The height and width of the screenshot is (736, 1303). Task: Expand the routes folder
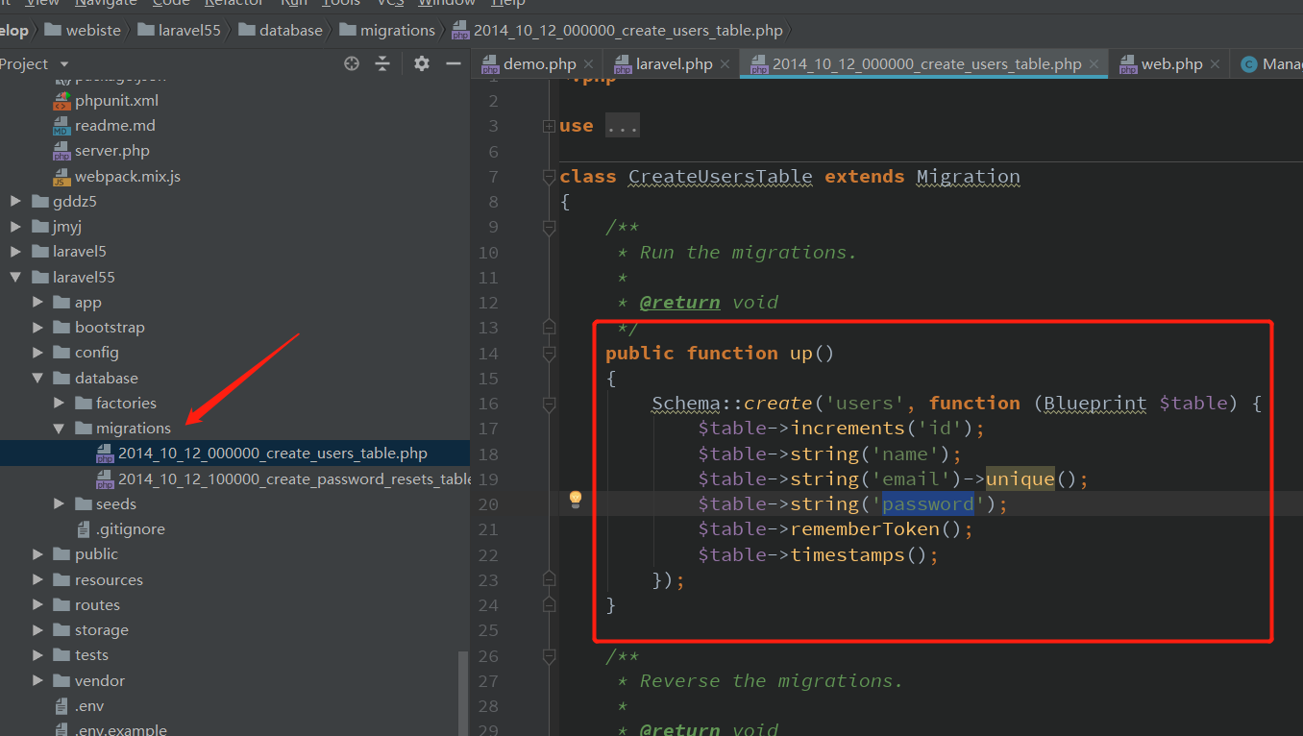pyautogui.click(x=37, y=605)
